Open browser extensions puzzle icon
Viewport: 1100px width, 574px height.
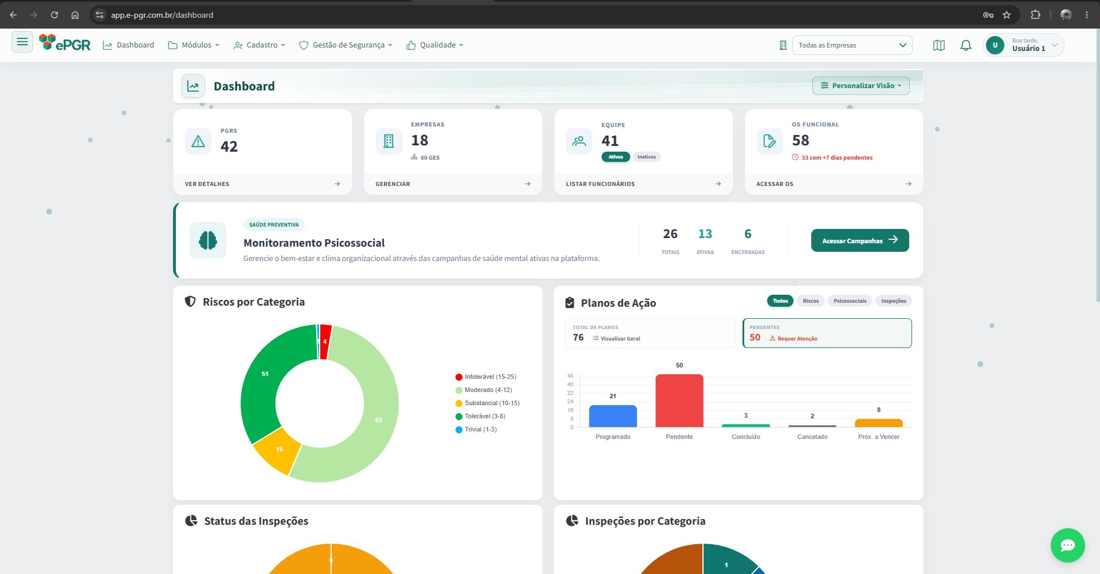click(x=1035, y=15)
